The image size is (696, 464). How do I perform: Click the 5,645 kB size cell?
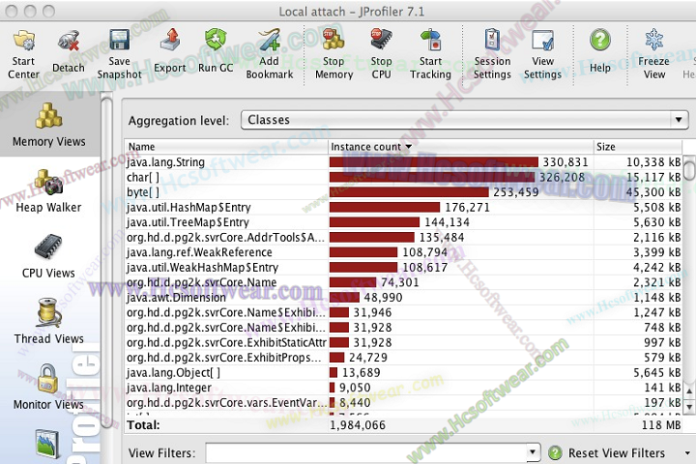pos(657,372)
